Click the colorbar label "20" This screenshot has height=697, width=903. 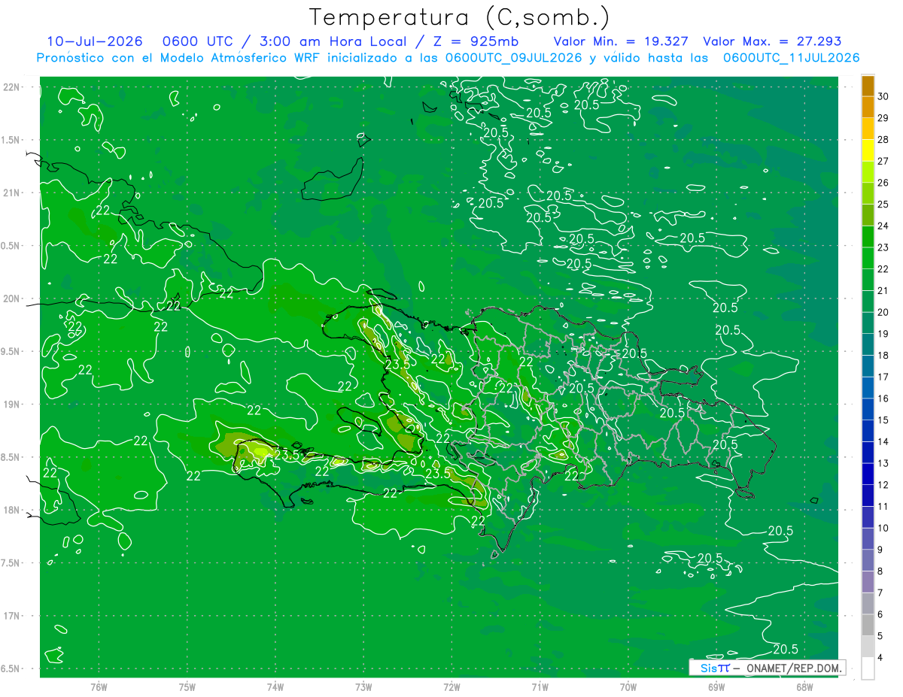pos(883,312)
